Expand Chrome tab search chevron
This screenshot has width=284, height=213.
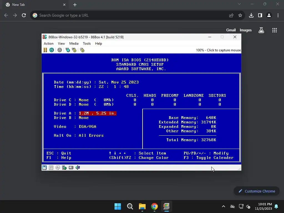pos(239,4)
